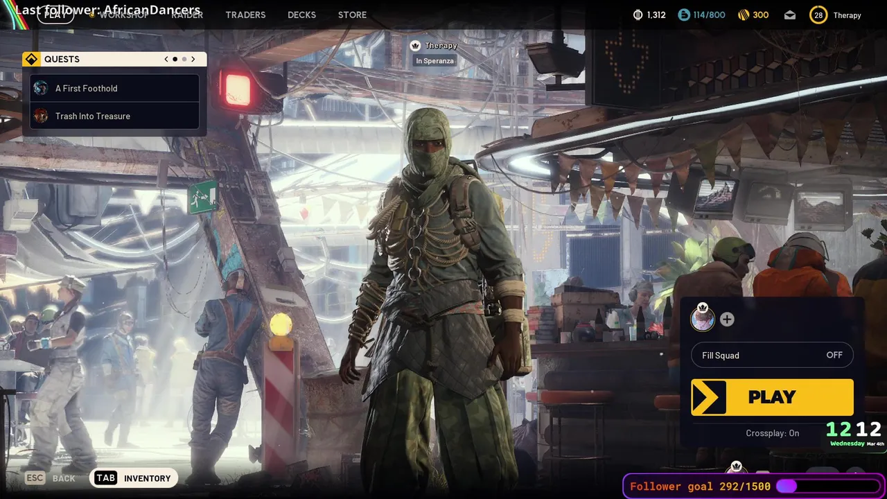
Task: Toggle the Crossplay: On setting
Action: click(x=772, y=433)
